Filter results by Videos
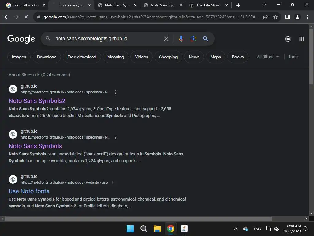Screen dimensions: 314x236 [x=141, y=57]
